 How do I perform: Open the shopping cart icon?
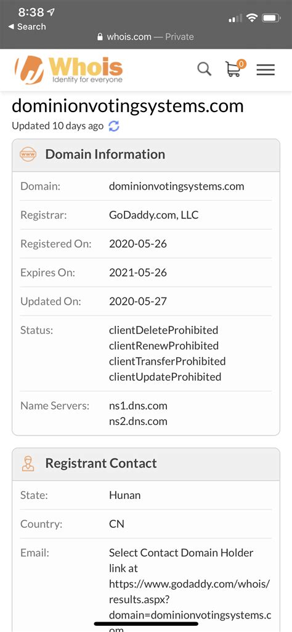pos(233,70)
